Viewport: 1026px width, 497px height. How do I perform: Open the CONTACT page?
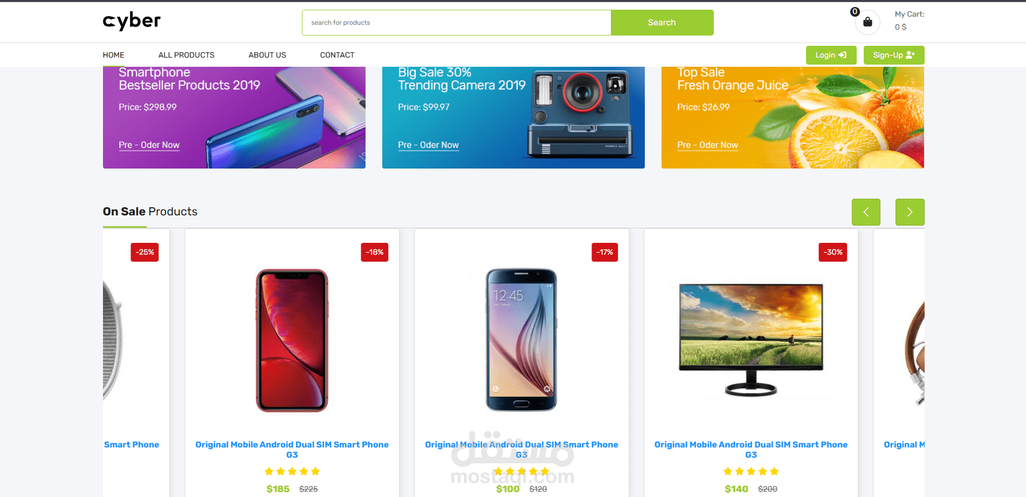pos(338,55)
